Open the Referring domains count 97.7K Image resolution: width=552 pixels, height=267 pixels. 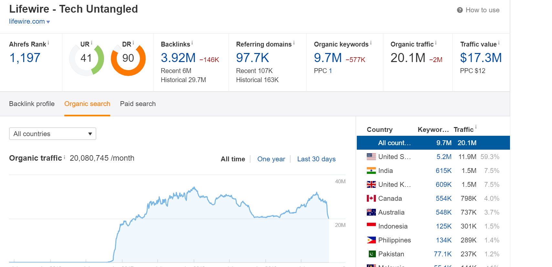253,58
